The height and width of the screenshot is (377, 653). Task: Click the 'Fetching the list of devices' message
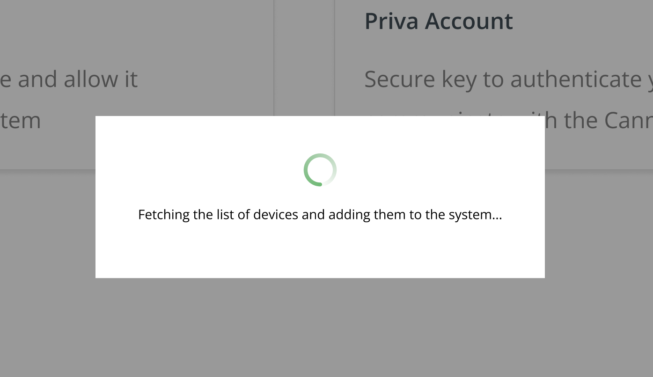(320, 215)
